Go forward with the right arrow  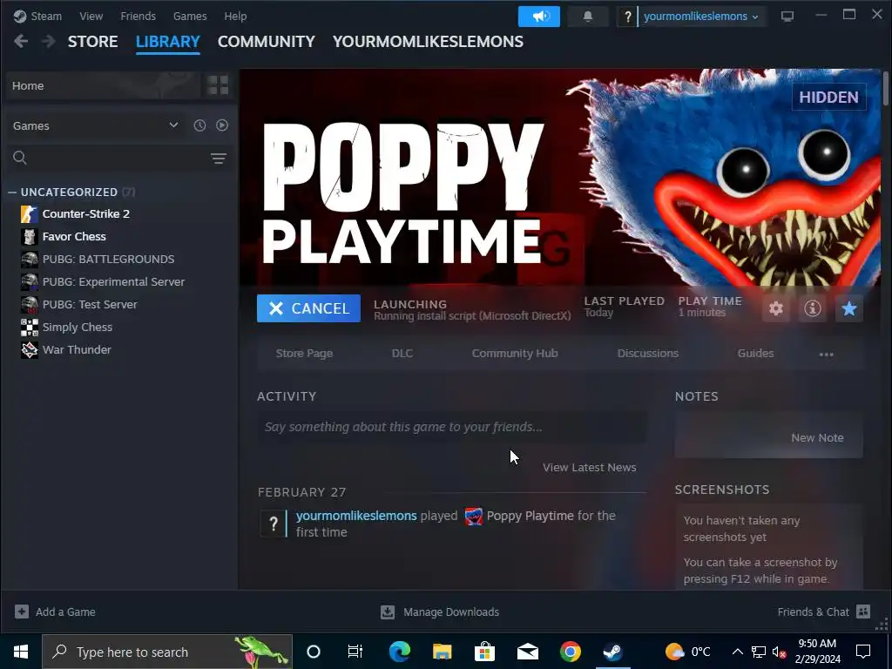(49, 41)
